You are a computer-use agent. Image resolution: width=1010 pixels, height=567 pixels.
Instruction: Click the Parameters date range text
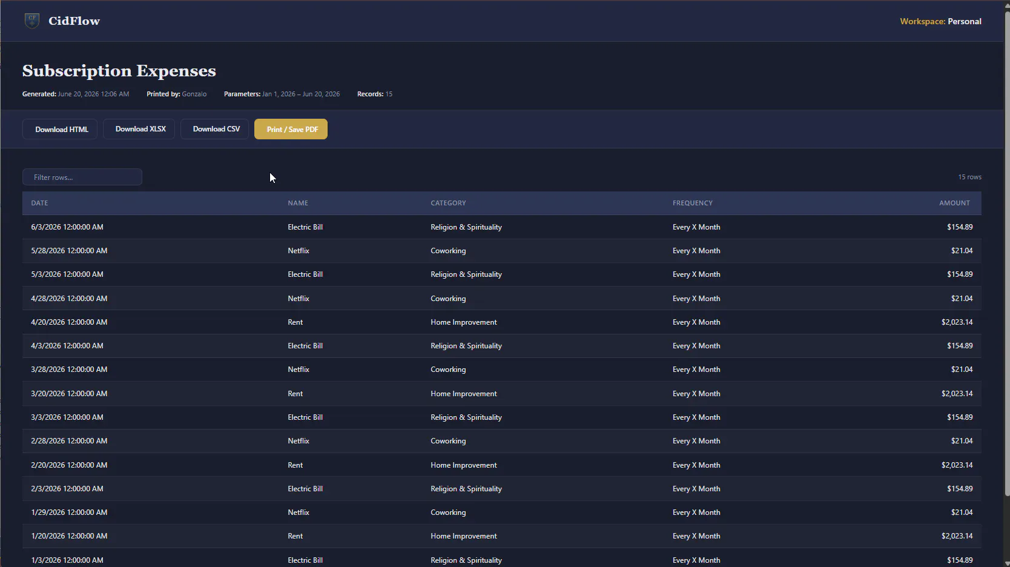[282, 94]
